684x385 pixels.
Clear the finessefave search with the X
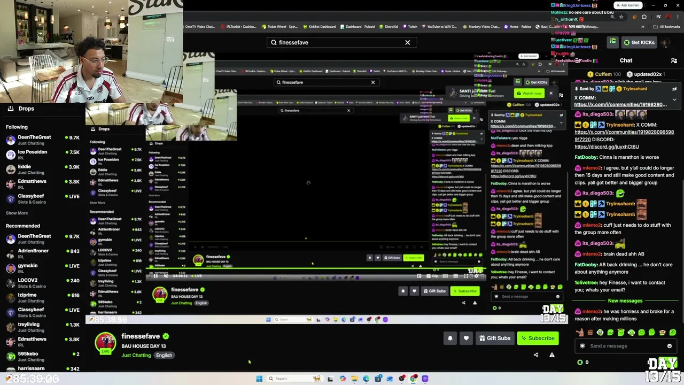coord(408,42)
